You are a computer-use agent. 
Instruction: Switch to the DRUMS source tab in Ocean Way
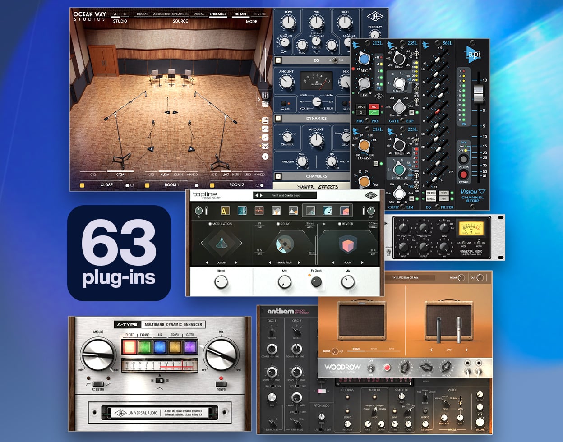(143, 14)
